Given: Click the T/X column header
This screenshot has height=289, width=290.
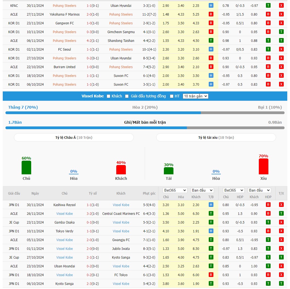Looking at the screenshot, I should click(x=281, y=193).
